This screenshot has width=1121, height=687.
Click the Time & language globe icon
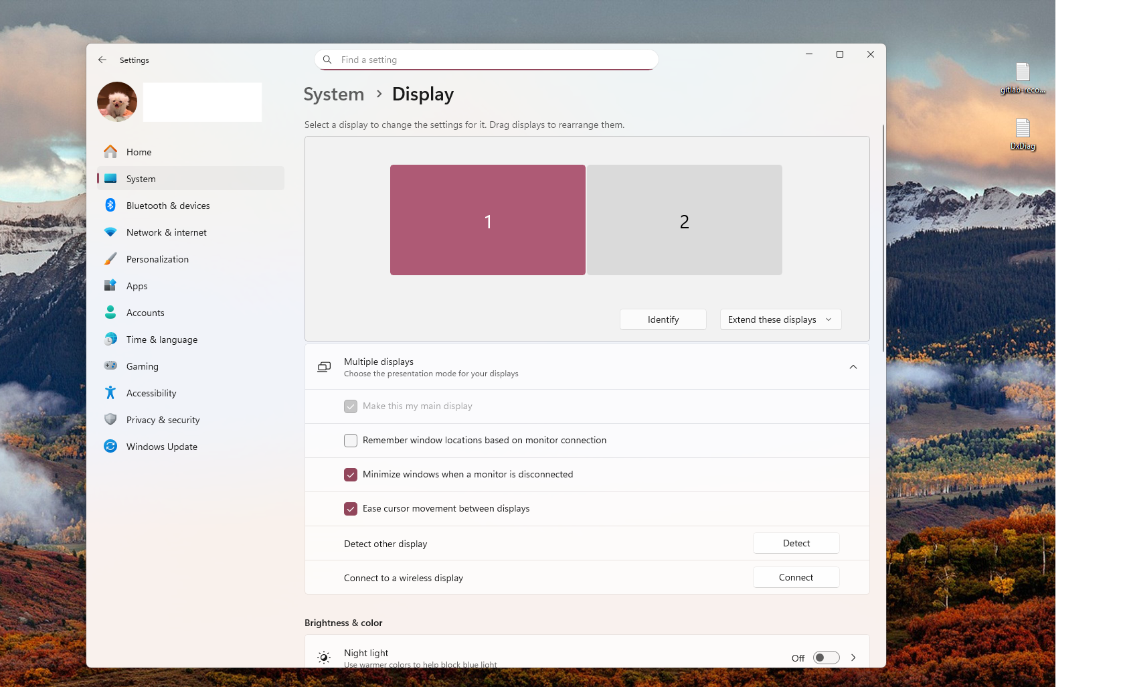[110, 339]
